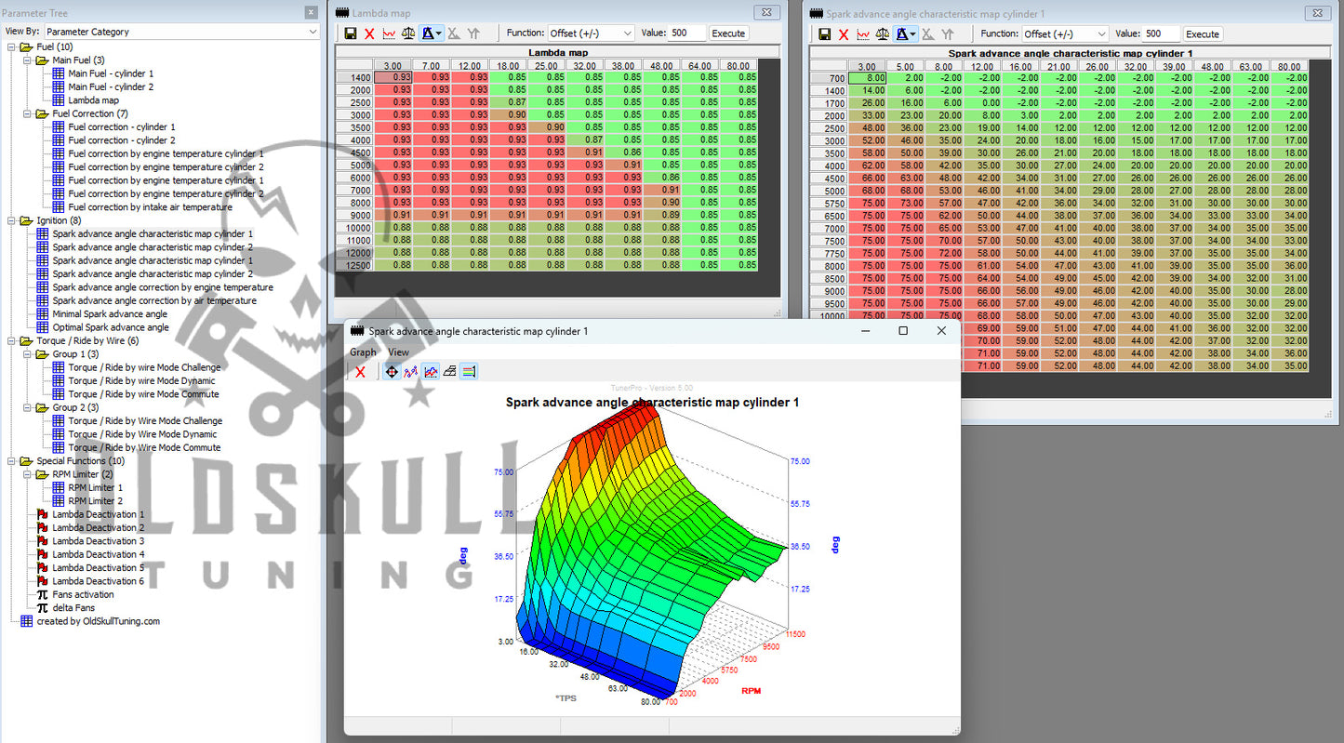Screen dimensions: 1344x743
Task: Click the flat map icon in graph toolbar
Action: [x=450, y=371]
